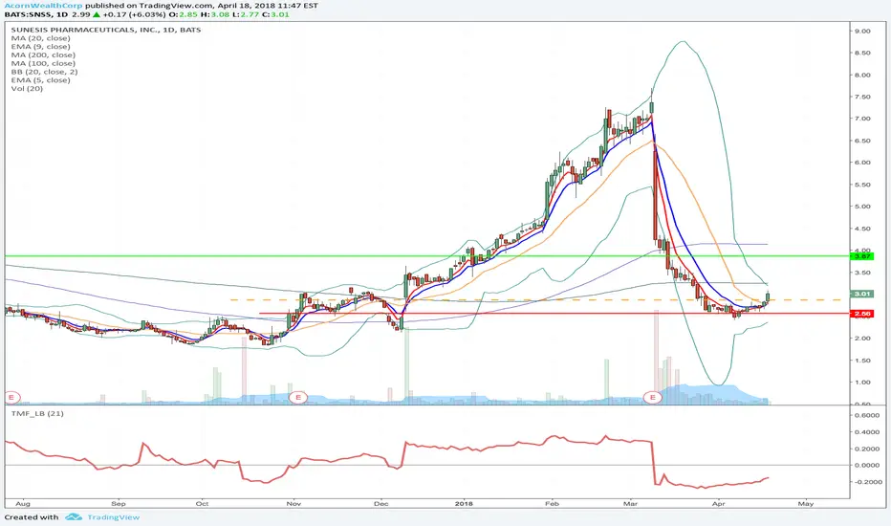Click the 0.6000 TMF axis label
The width and height of the screenshot is (891, 526).
(x=868, y=416)
